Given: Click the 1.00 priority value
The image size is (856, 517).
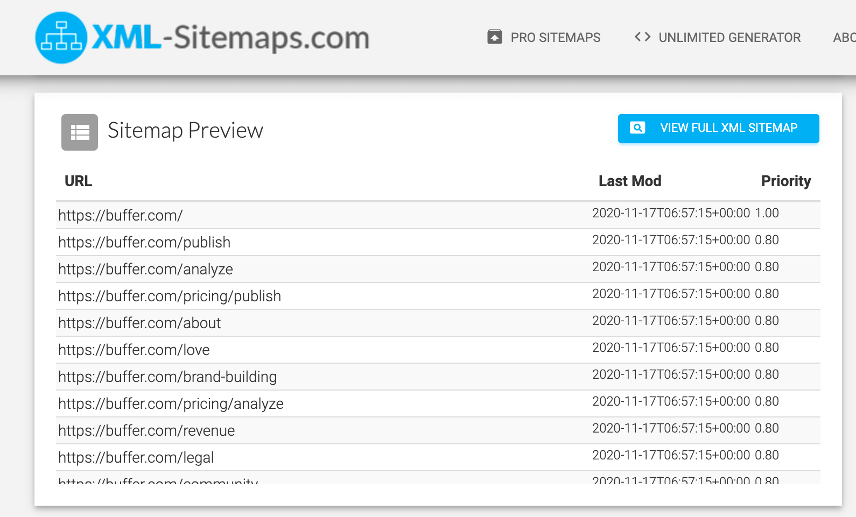Looking at the screenshot, I should tap(767, 213).
